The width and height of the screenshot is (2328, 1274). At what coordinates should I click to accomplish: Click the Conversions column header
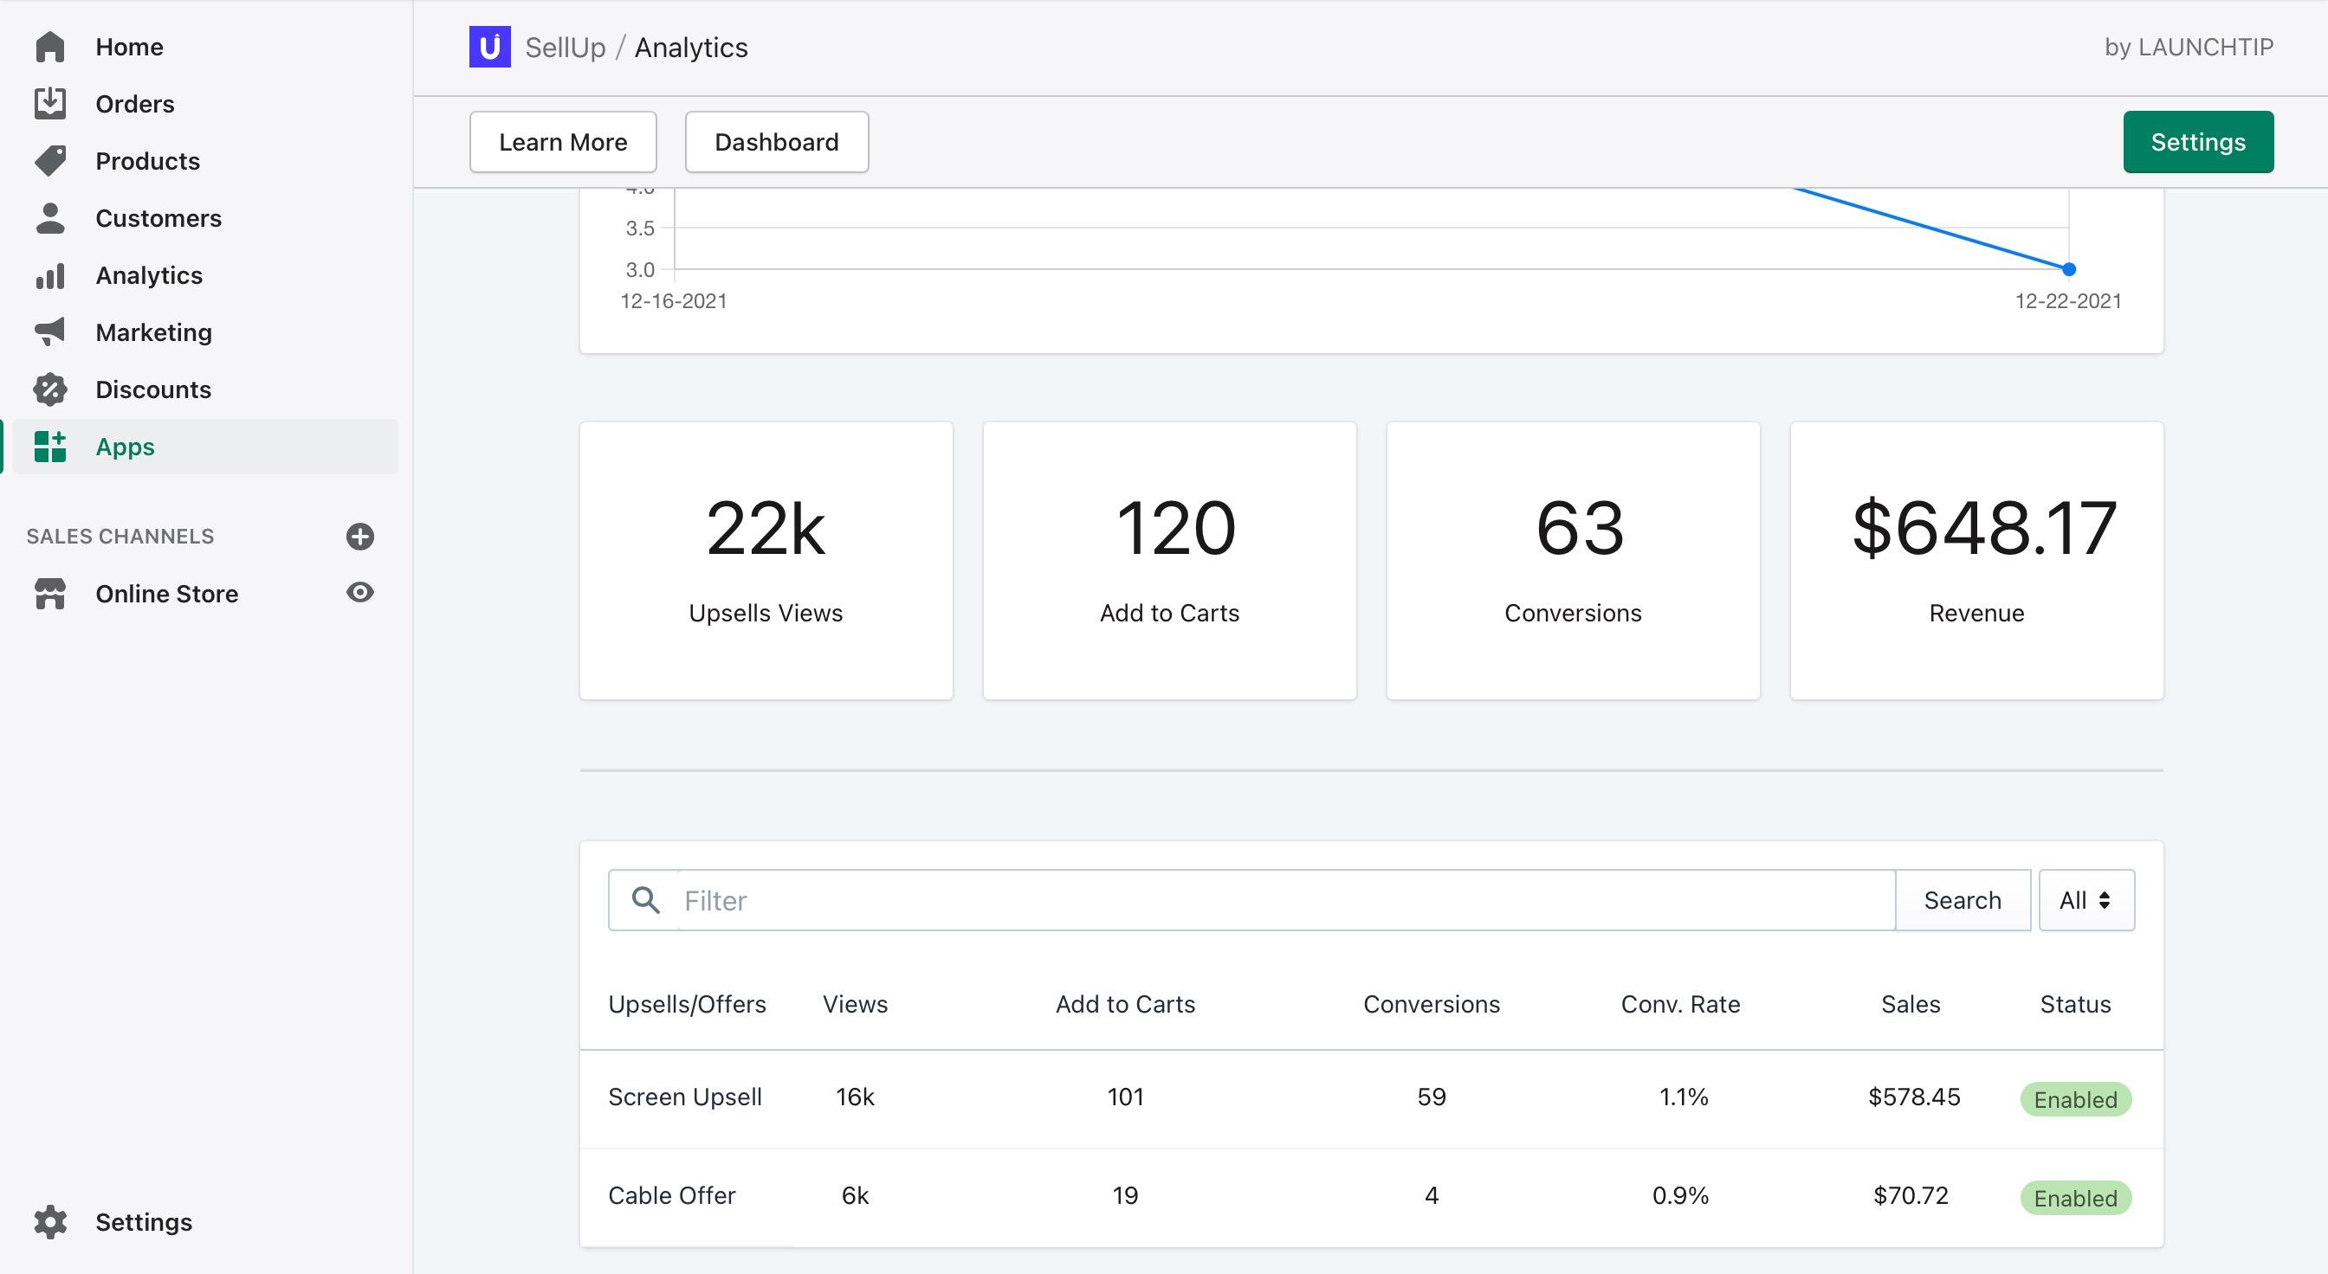[x=1432, y=1004]
